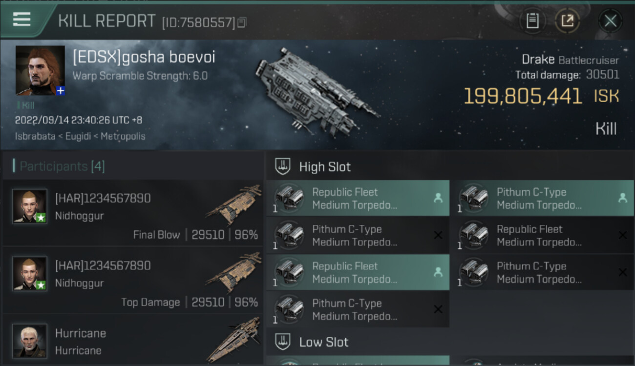Click the Isbrabata system location link
The height and width of the screenshot is (366, 635).
pyautogui.click(x=35, y=136)
